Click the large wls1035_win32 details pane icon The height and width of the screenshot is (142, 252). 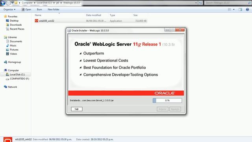(x=8, y=140)
